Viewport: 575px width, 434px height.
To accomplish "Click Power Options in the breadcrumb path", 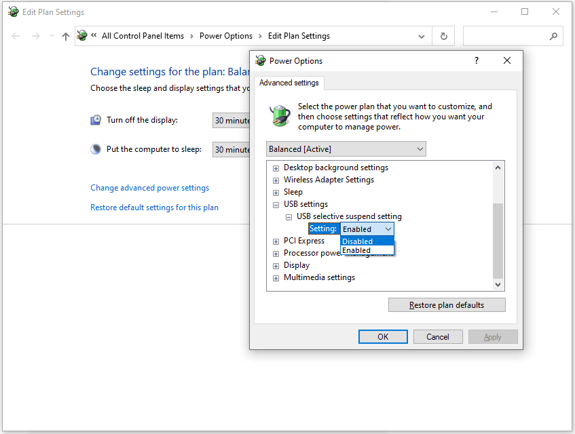I will [226, 35].
